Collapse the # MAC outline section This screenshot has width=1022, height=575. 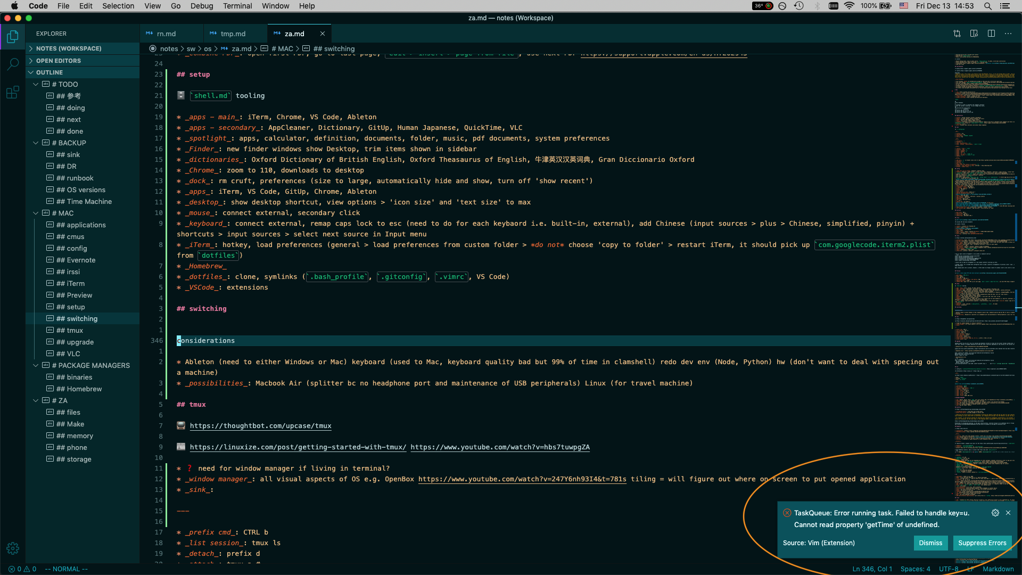pyautogui.click(x=36, y=213)
